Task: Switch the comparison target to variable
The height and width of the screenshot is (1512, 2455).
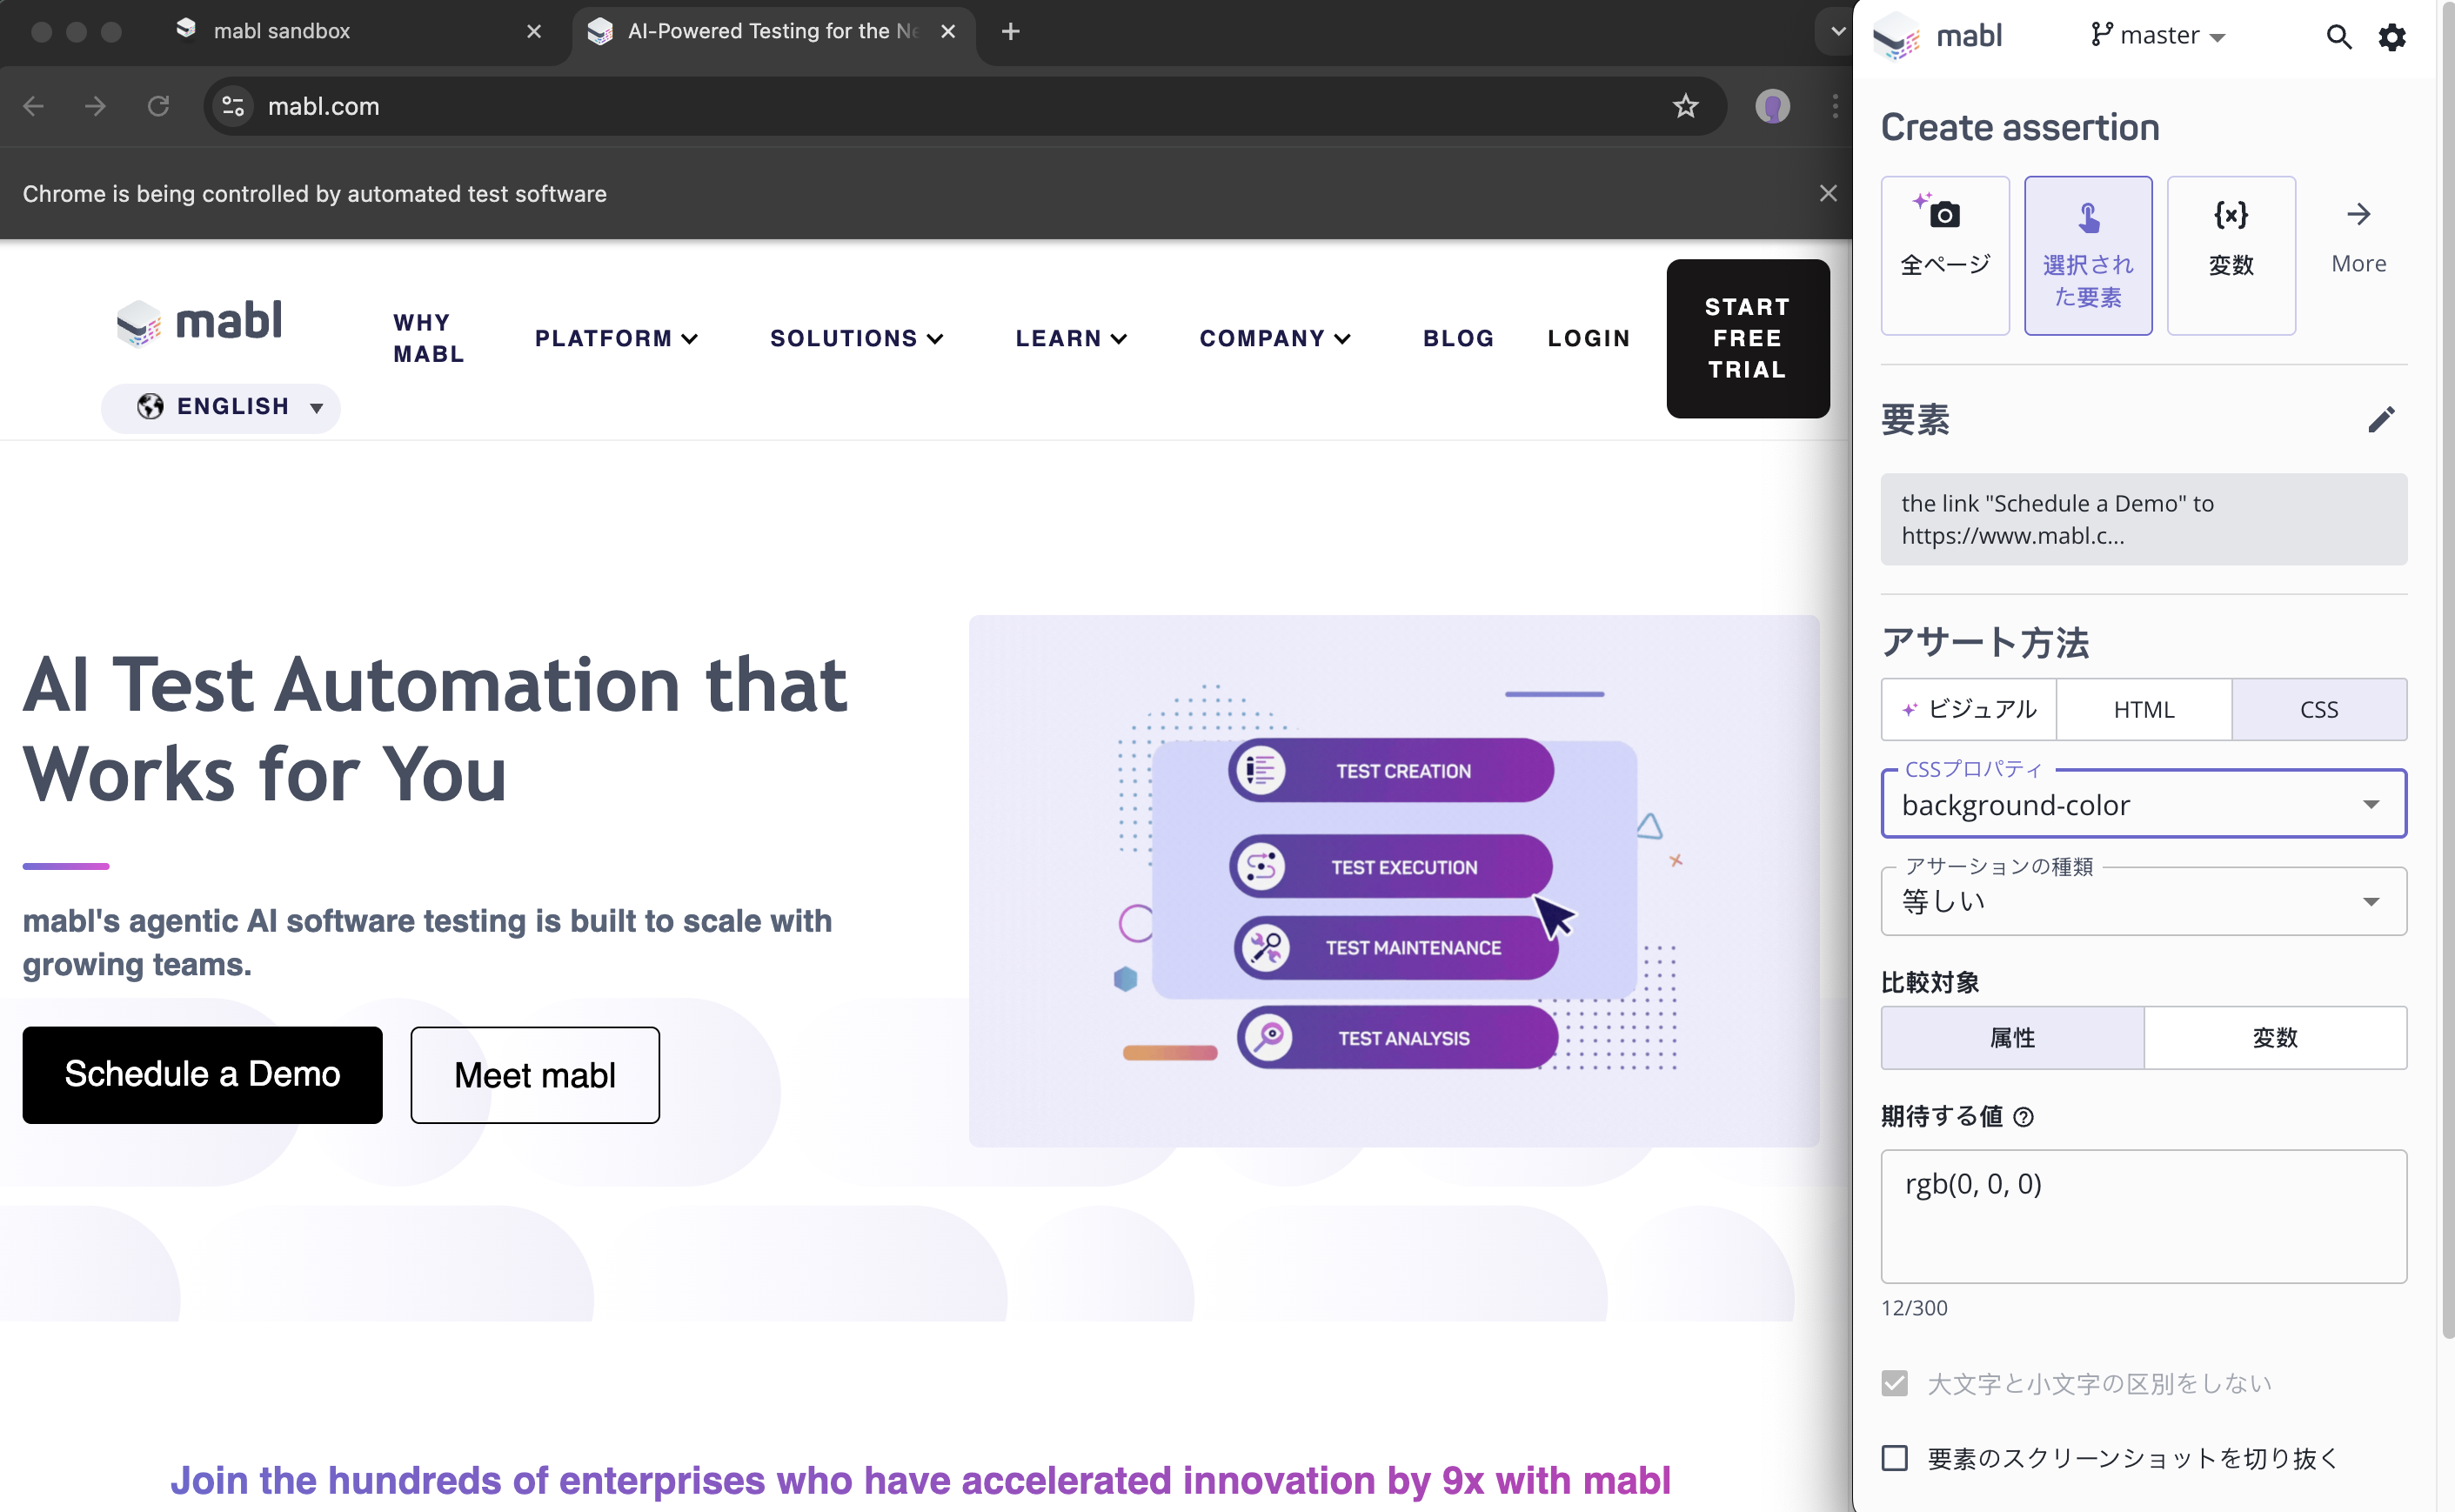Action: 2274,1038
